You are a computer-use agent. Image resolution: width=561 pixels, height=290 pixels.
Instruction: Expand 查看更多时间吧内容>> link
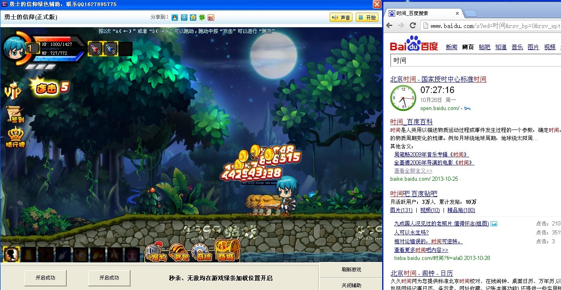point(421,250)
